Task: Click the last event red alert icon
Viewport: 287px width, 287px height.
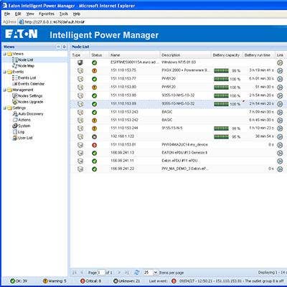Action: pyautogui.click(x=174, y=281)
